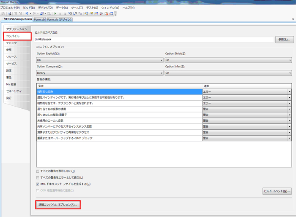Click the Navigate Forward icon
296x217 pixels.
49,13
